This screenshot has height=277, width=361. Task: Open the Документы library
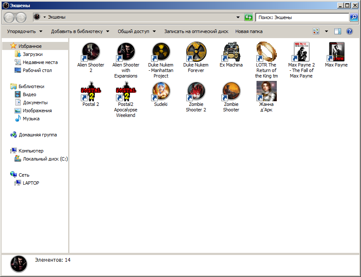35,102
